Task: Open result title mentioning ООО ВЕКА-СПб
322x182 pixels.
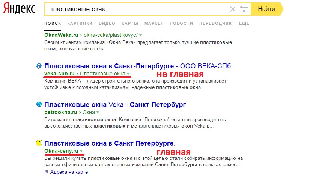Action: (x=138, y=66)
